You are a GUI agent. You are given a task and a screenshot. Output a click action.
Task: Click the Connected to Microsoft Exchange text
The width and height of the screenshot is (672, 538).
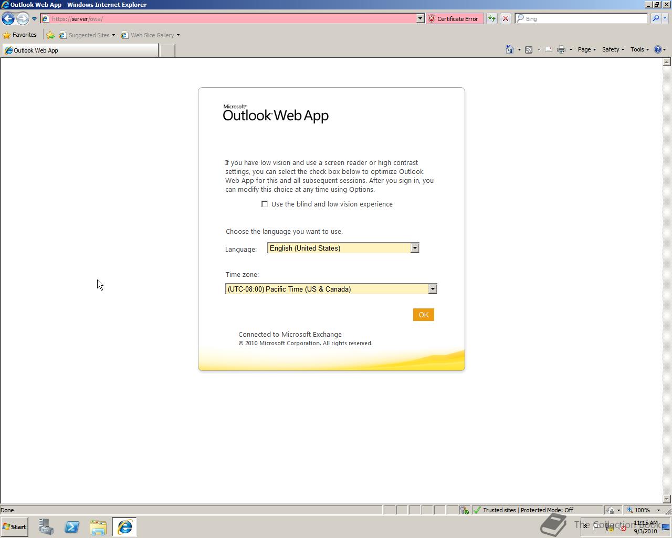(x=290, y=334)
